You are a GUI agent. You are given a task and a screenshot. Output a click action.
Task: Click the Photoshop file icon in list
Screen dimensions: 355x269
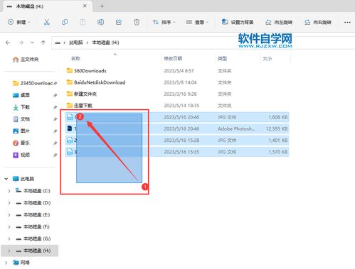[70, 128]
